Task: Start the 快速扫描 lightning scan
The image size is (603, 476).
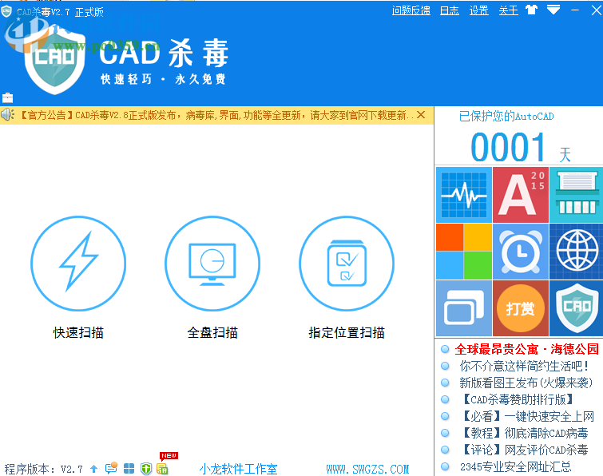Action: click(78, 264)
